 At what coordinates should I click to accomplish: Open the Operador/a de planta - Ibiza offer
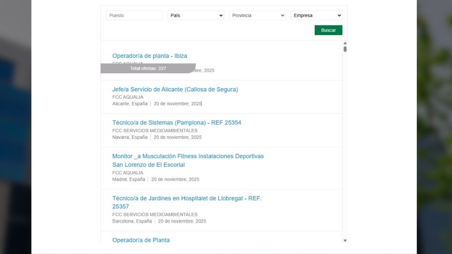tap(149, 56)
